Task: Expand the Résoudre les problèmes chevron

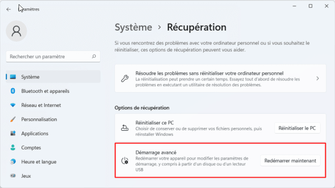Action: tap(318, 79)
